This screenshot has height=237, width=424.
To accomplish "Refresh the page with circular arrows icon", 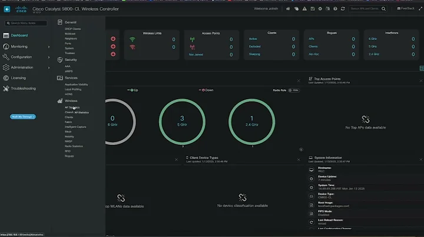I will click(343, 9).
